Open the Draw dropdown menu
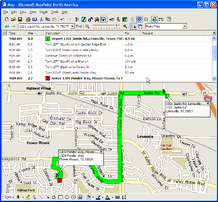This screenshot has width=218, height=202. pos(9,197)
